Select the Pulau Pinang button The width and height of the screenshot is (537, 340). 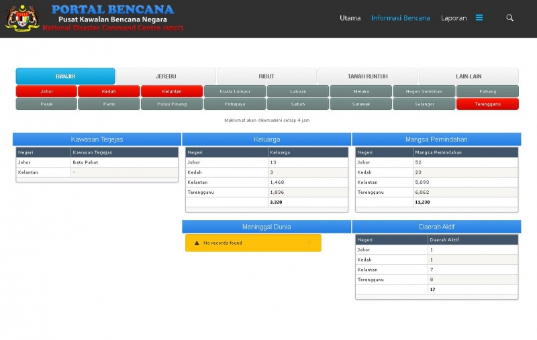172,104
